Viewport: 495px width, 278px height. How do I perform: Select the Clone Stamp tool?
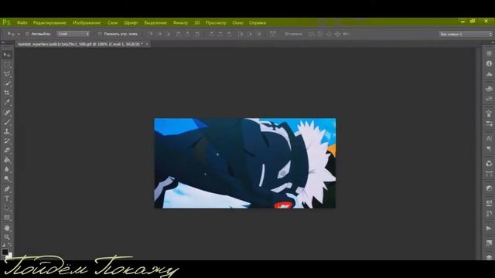coord(7,131)
